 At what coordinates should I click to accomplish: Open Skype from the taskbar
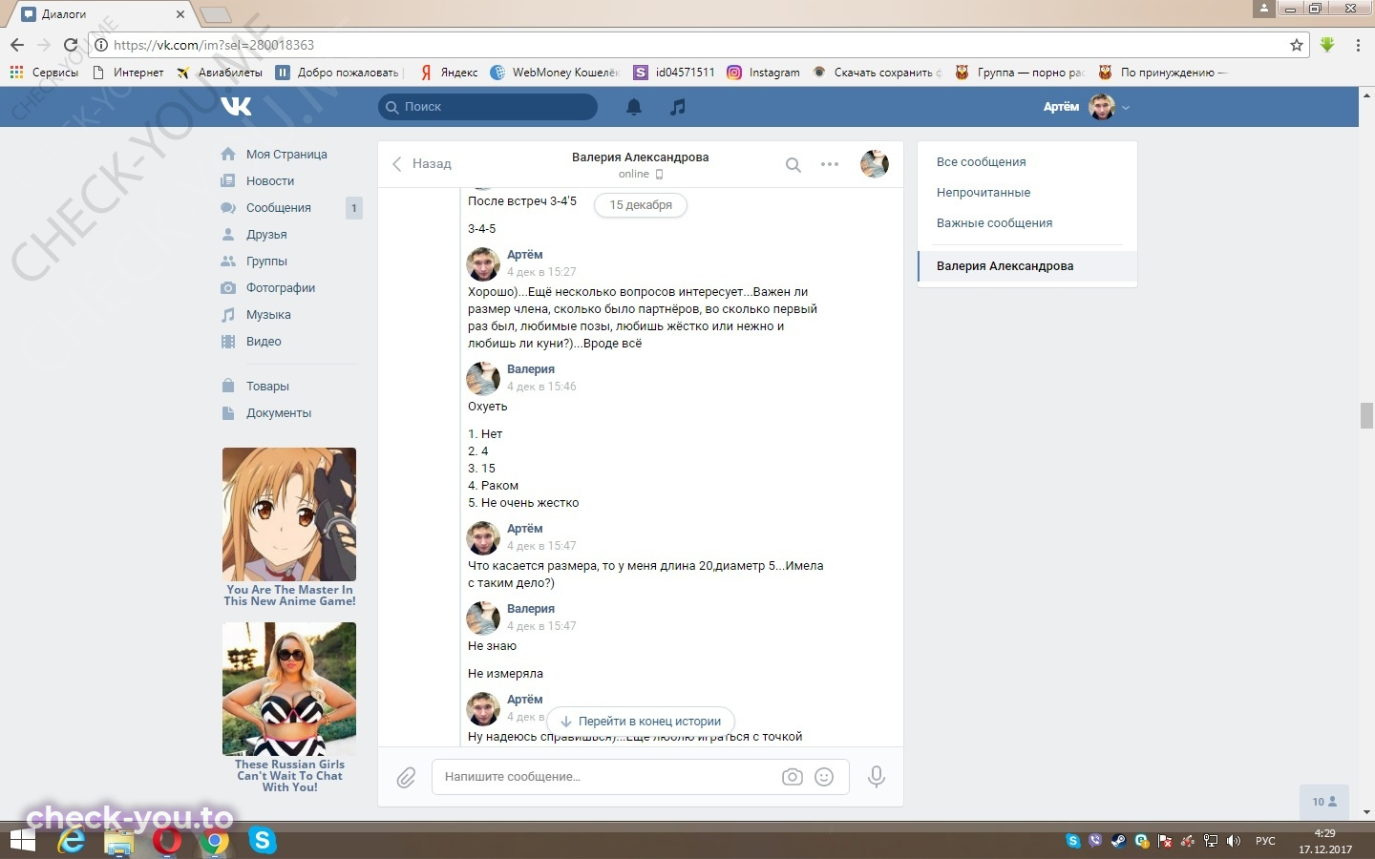pos(262,841)
